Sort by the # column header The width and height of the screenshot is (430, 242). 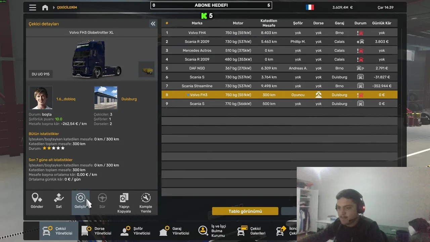(167, 23)
